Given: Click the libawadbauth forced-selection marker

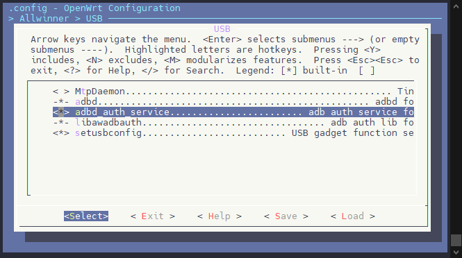Looking at the screenshot, I should [x=61, y=123].
